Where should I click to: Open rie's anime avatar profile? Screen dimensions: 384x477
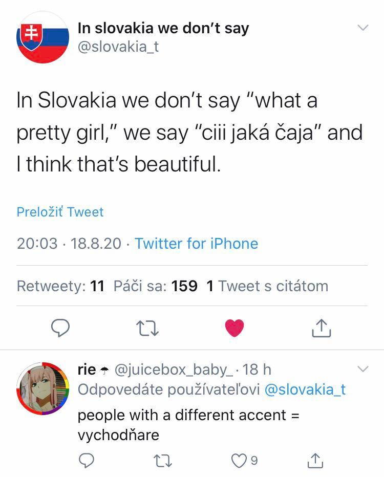(42, 388)
